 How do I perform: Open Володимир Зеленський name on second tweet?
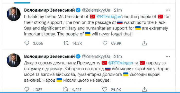coord(49,57)
